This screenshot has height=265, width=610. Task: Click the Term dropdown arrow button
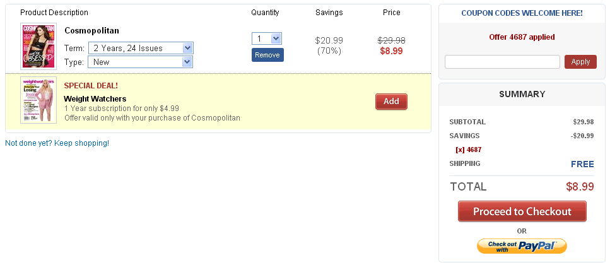click(187, 48)
